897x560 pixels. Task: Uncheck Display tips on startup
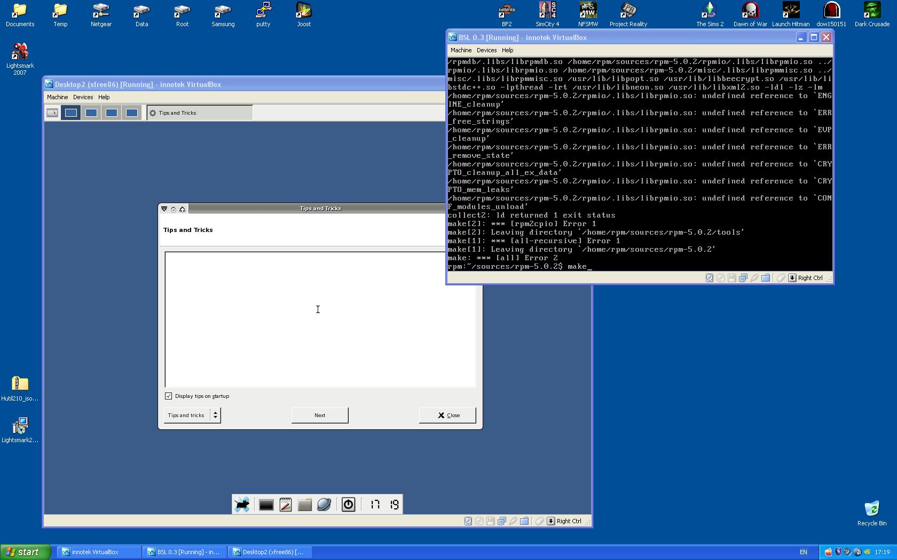(169, 396)
